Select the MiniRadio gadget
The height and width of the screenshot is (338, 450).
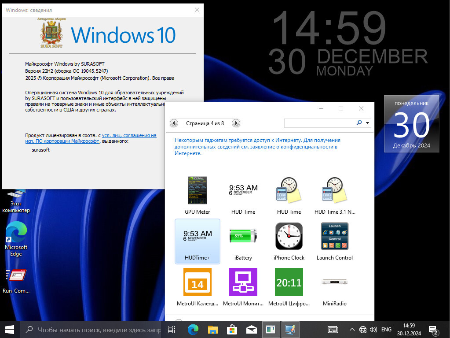click(x=335, y=287)
